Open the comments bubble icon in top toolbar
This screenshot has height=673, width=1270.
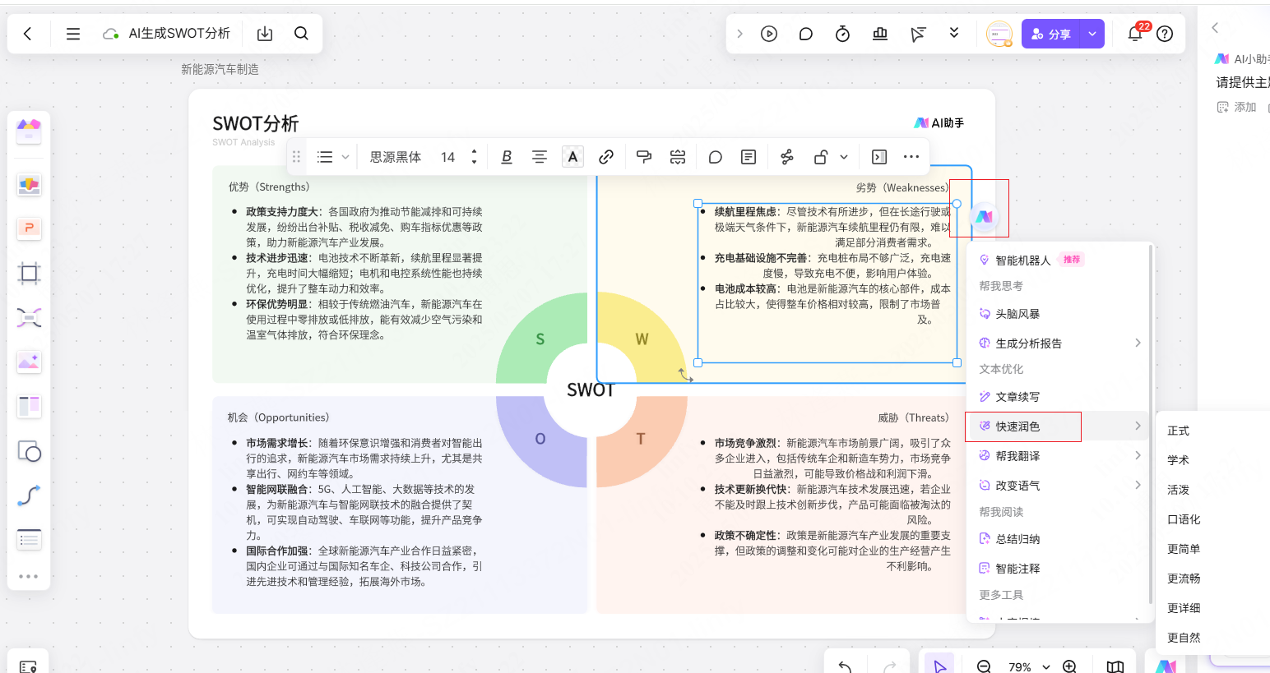click(x=805, y=34)
